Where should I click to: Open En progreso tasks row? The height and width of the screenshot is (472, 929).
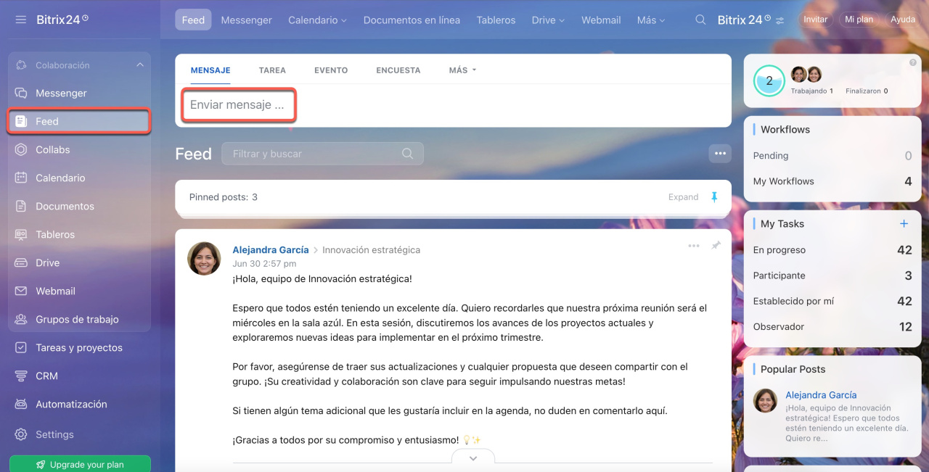(x=832, y=250)
